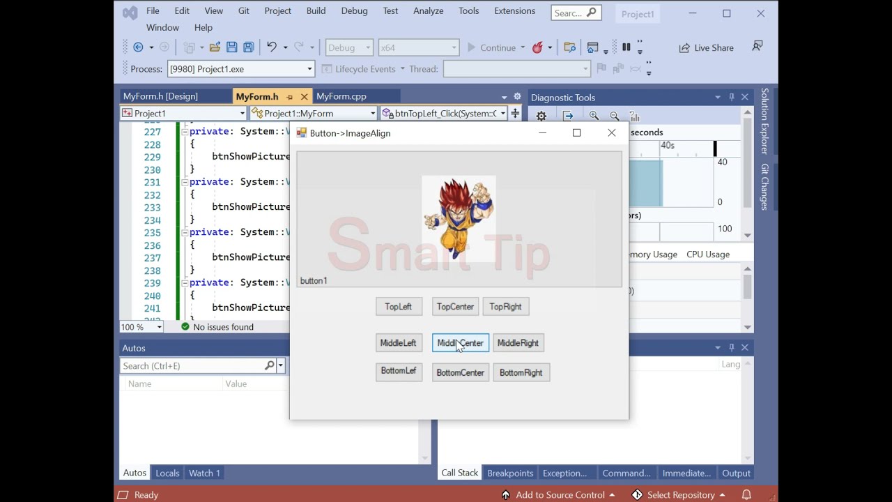Click the Diagnostic Tools export session icon
The image size is (892, 502).
(x=568, y=116)
